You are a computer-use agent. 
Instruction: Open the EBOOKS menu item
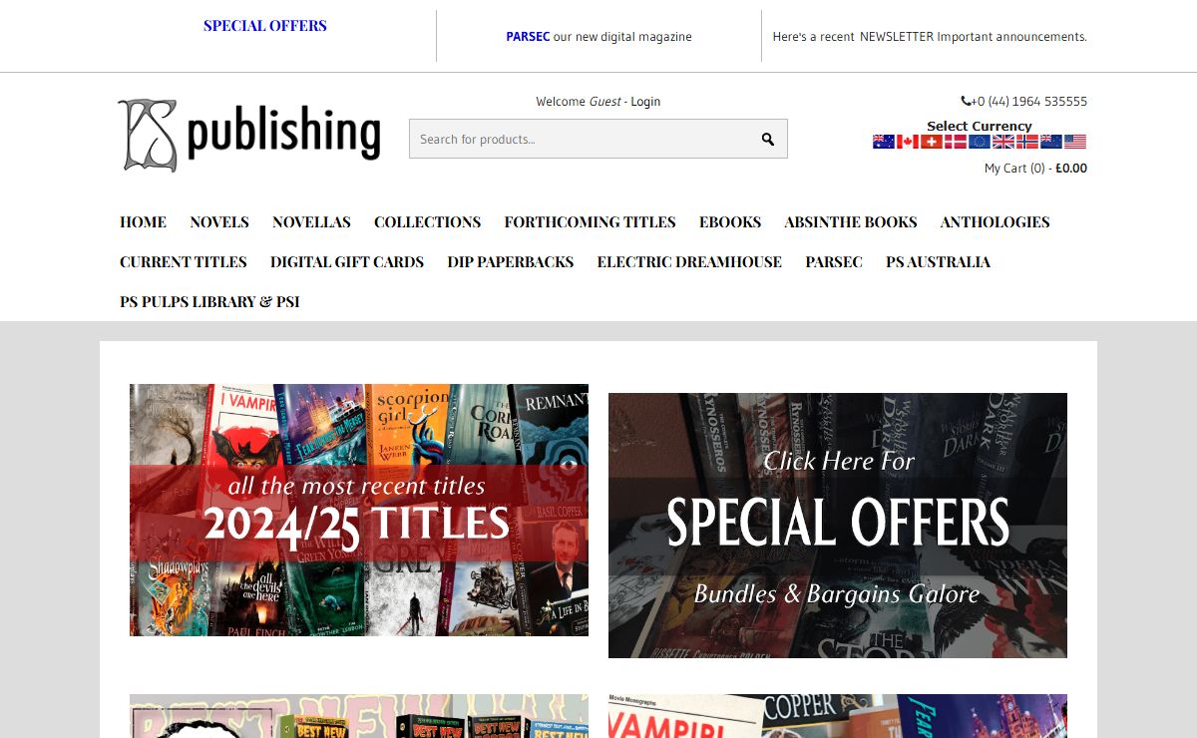tap(730, 222)
